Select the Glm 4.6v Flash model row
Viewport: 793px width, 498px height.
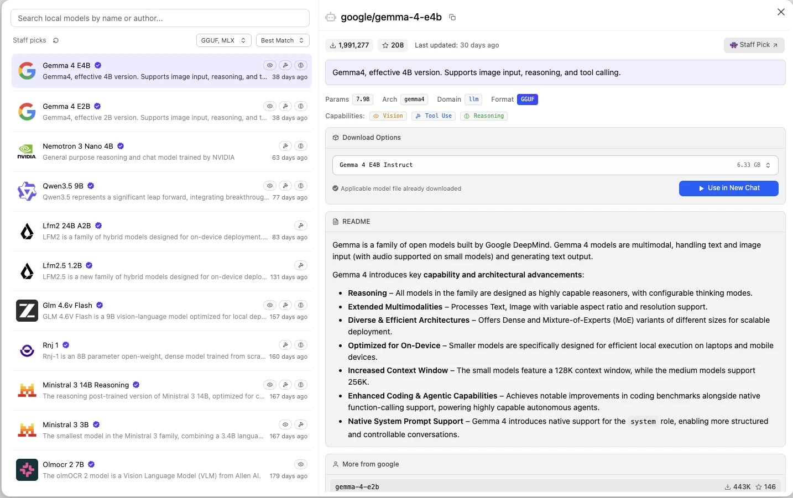(x=161, y=311)
